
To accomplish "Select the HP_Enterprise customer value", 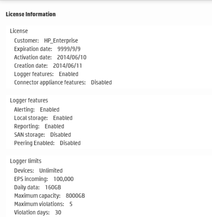I will tap(61, 41).
